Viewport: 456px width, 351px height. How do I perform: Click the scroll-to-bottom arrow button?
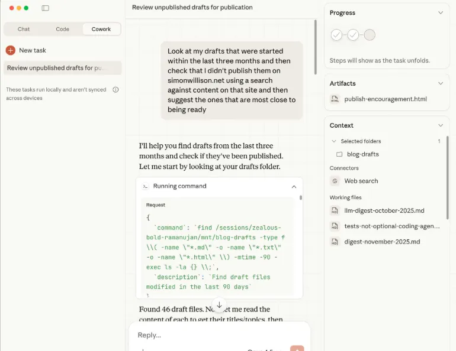click(219, 305)
